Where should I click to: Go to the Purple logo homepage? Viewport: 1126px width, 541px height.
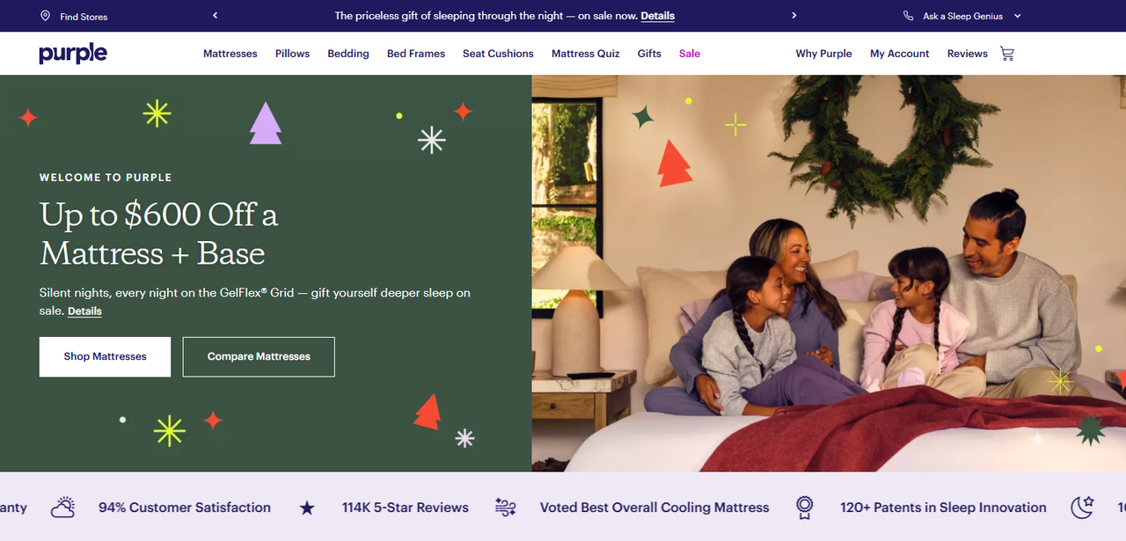point(73,54)
